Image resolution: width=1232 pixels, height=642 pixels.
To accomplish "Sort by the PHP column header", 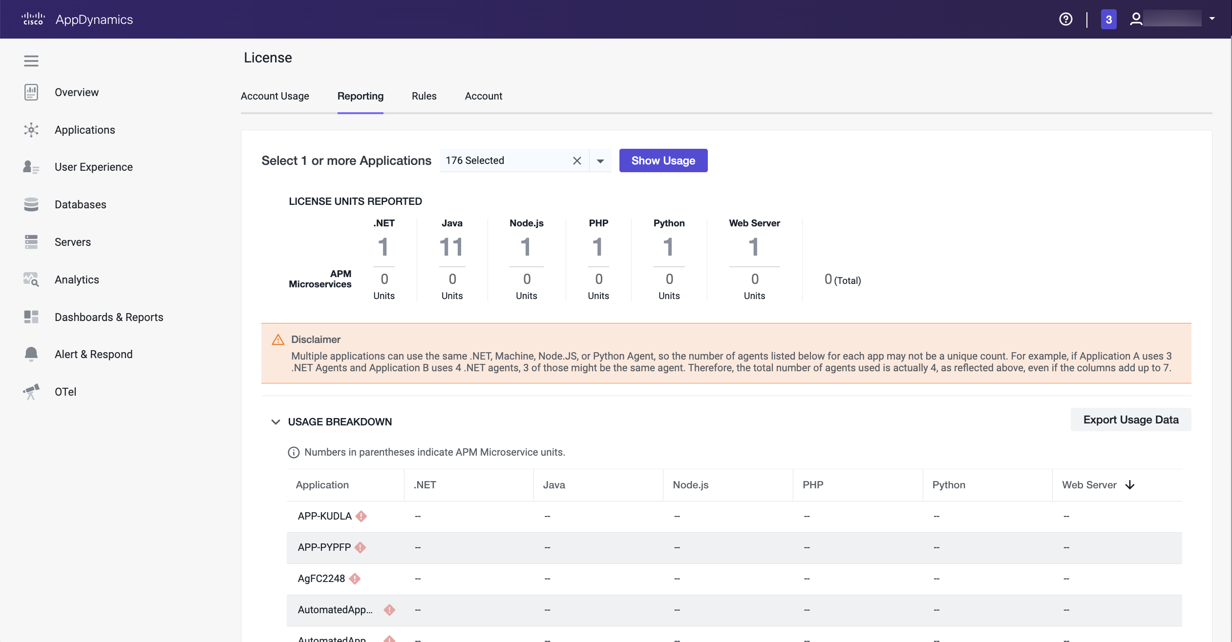I will click(813, 485).
